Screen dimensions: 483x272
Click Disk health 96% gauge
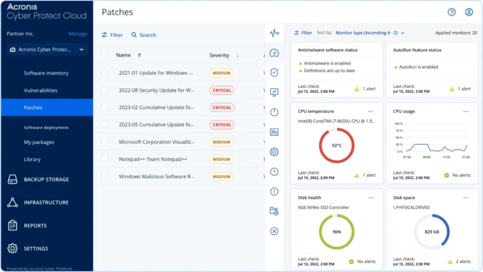click(x=336, y=232)
